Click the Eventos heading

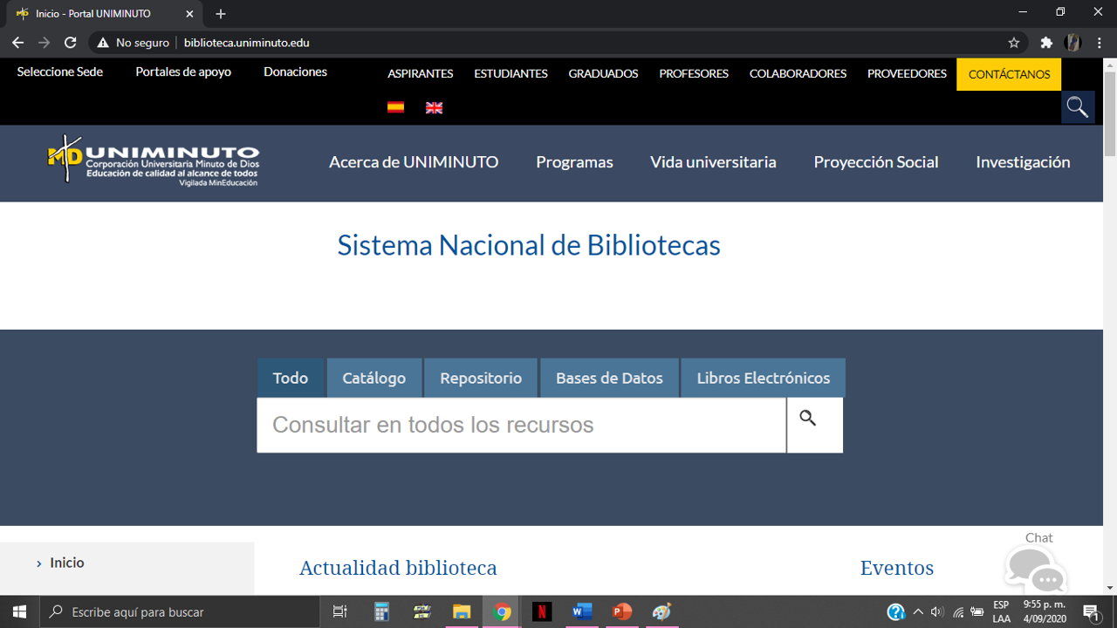pos(897,568)
